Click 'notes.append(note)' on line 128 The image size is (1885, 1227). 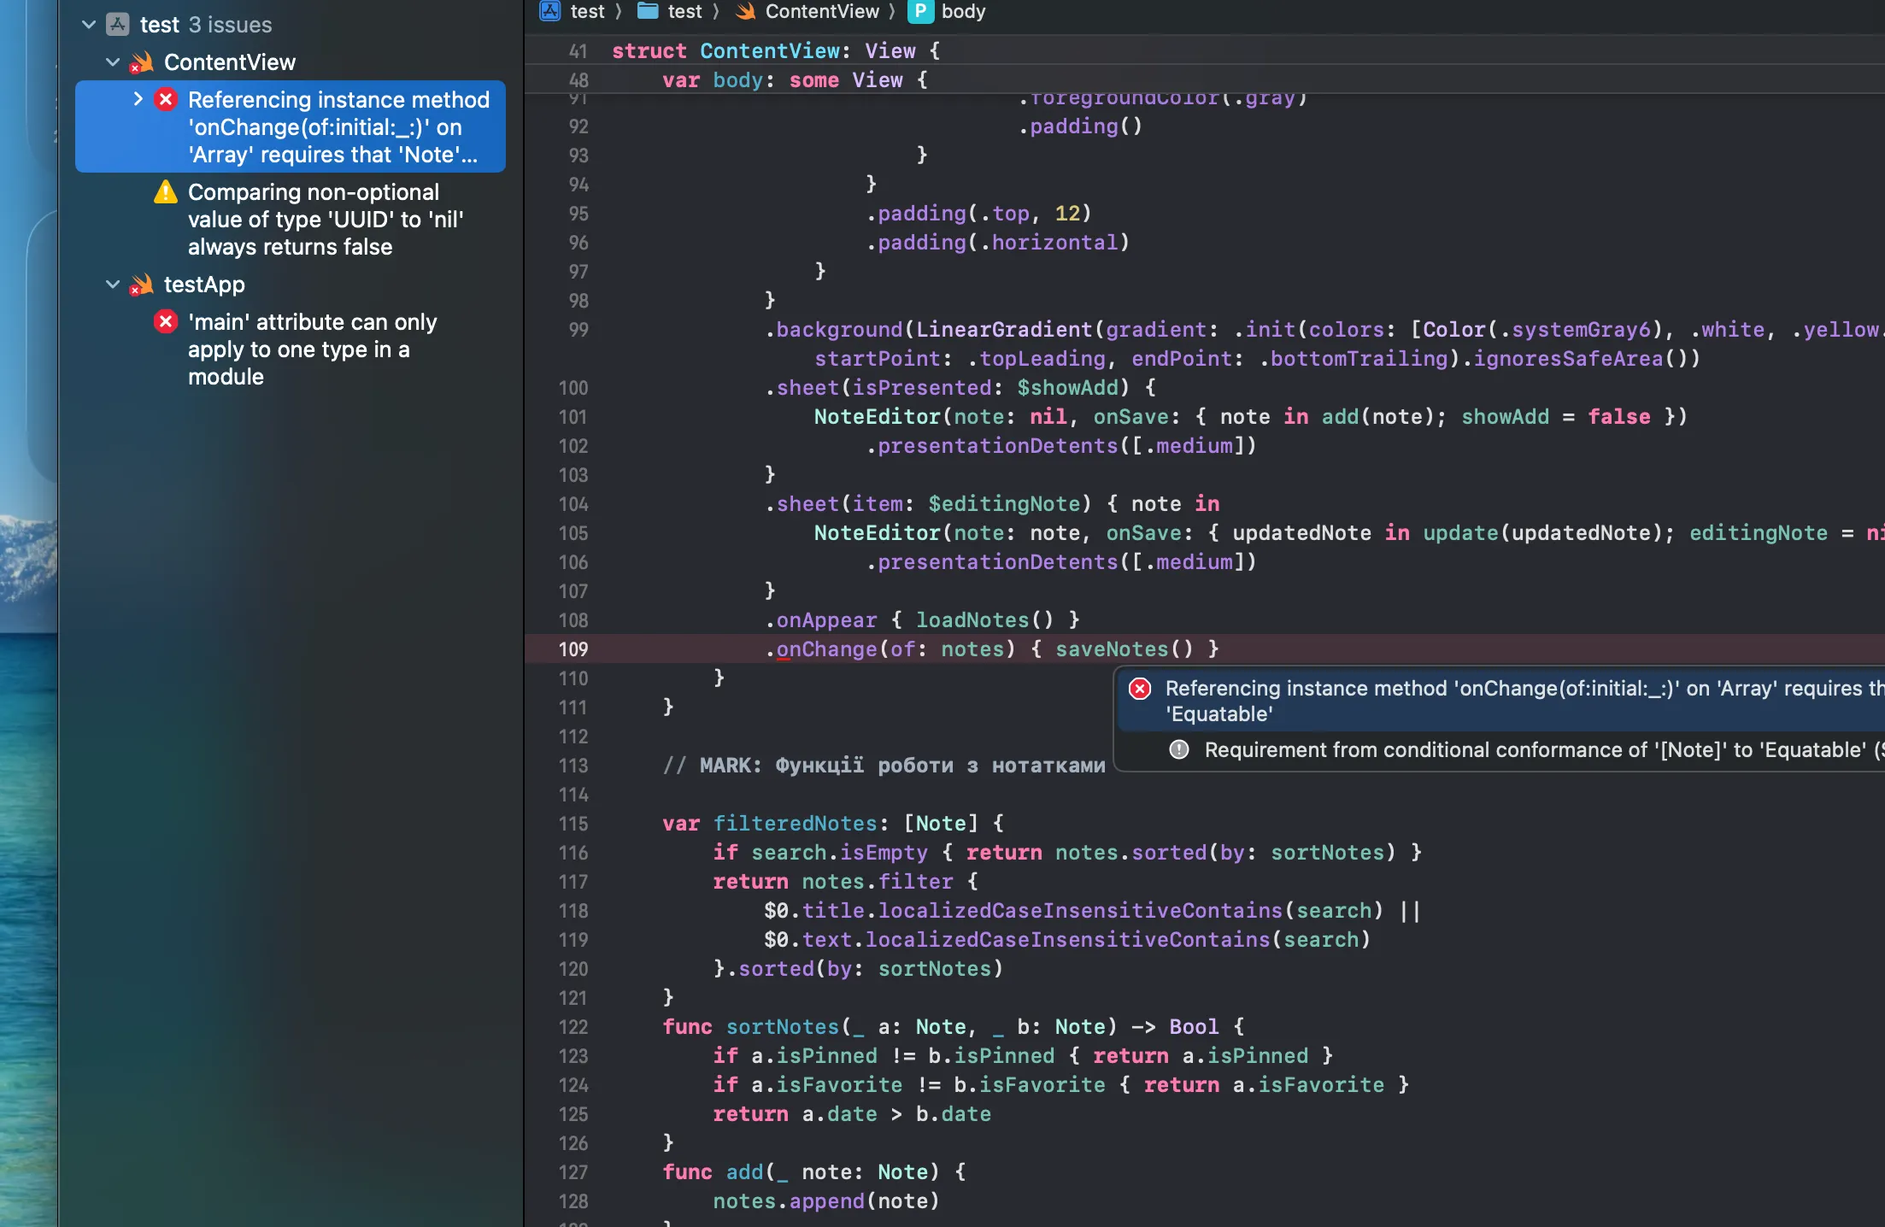point(826,1201)
